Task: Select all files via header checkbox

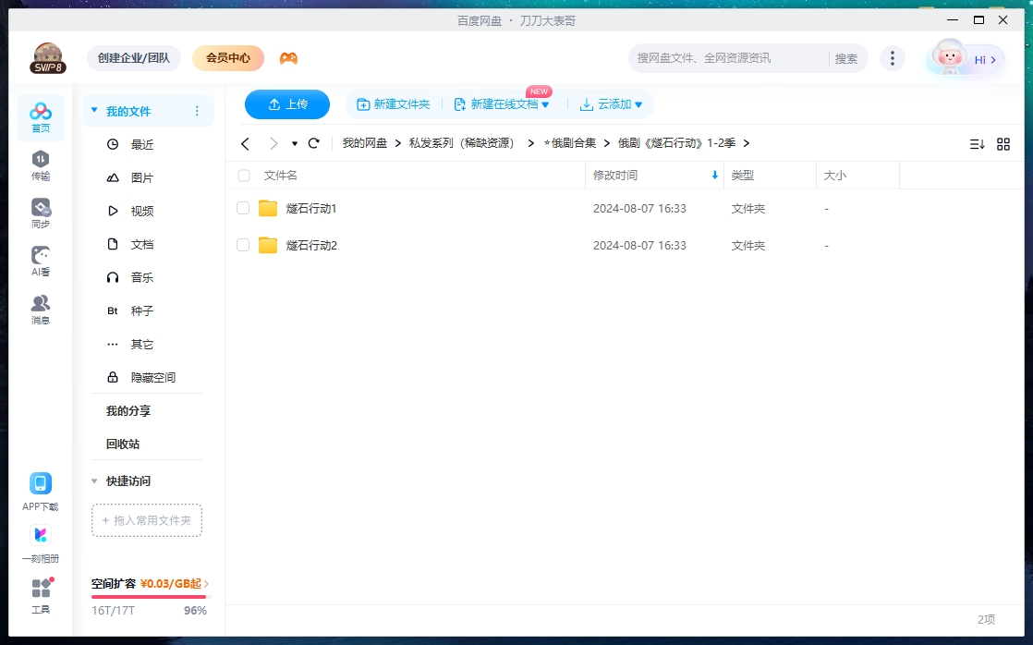Action: point(242,175)
